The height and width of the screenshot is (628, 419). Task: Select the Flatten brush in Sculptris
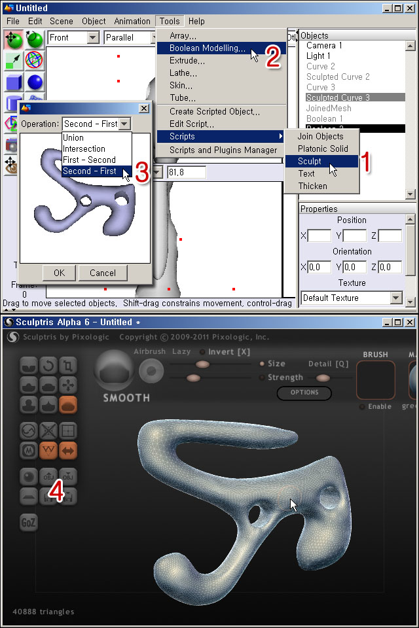point(48,385)
